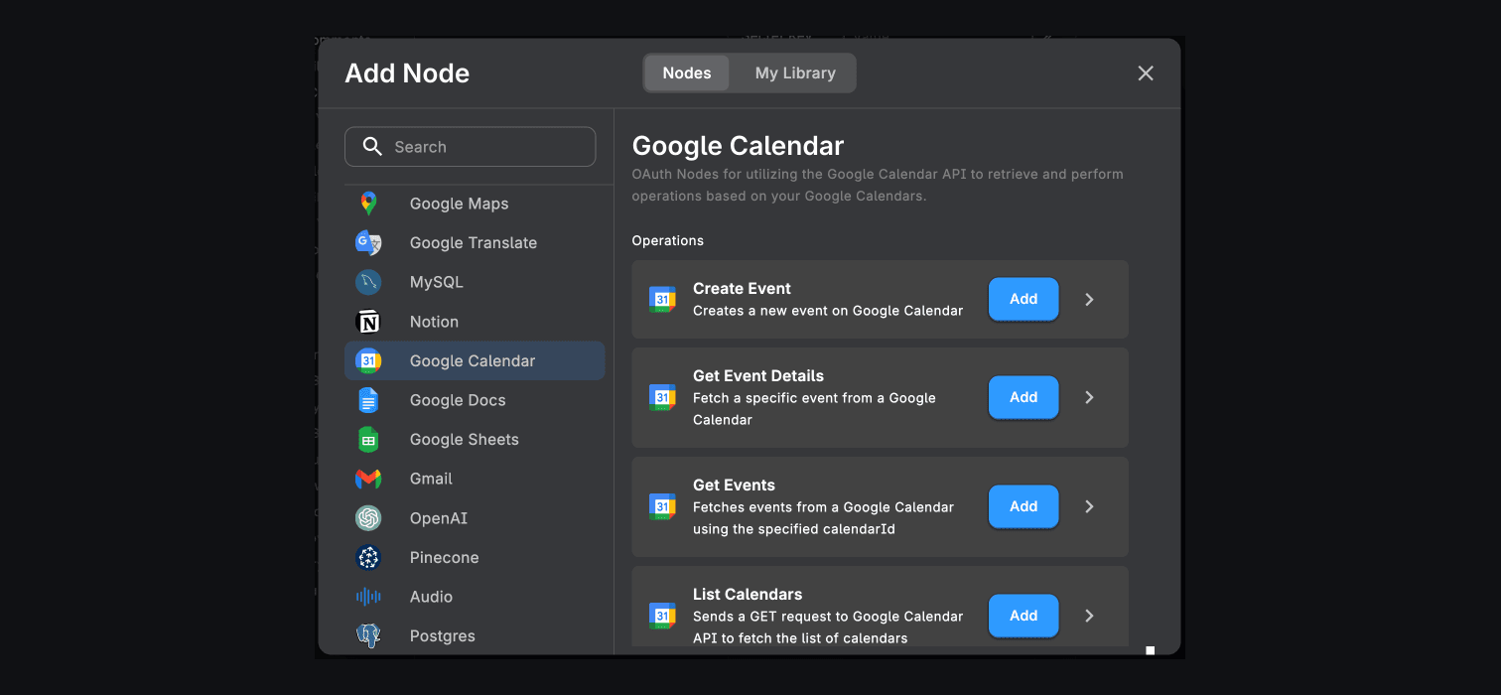
Task: Select the Pinecone node icon
Action: [368, 557]
